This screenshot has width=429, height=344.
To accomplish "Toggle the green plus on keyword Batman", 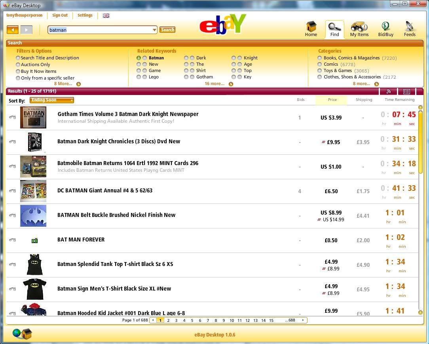I will pos(139,58).
